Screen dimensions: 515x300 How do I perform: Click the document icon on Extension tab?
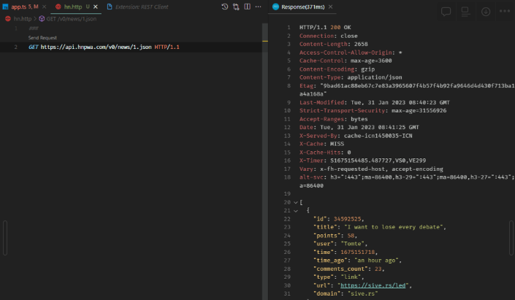point(110,7)
